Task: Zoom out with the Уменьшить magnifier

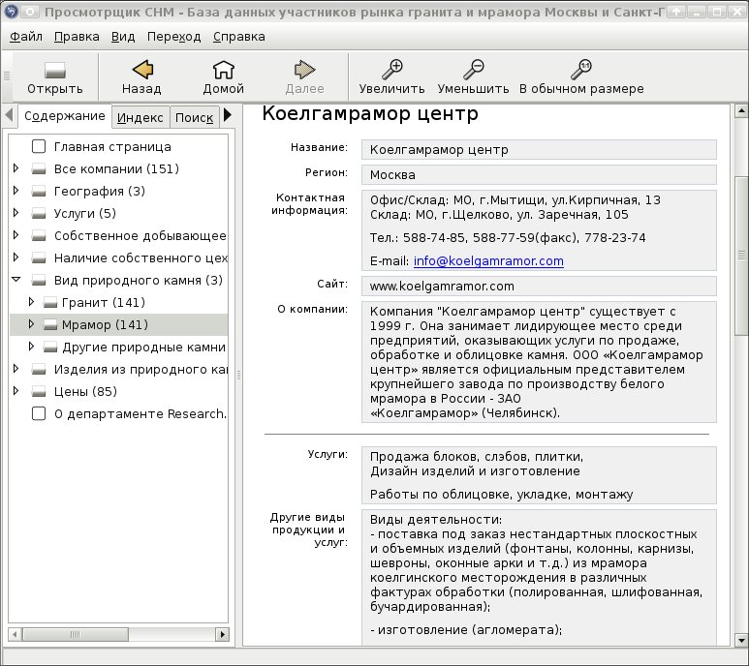Action: [474, 70]
